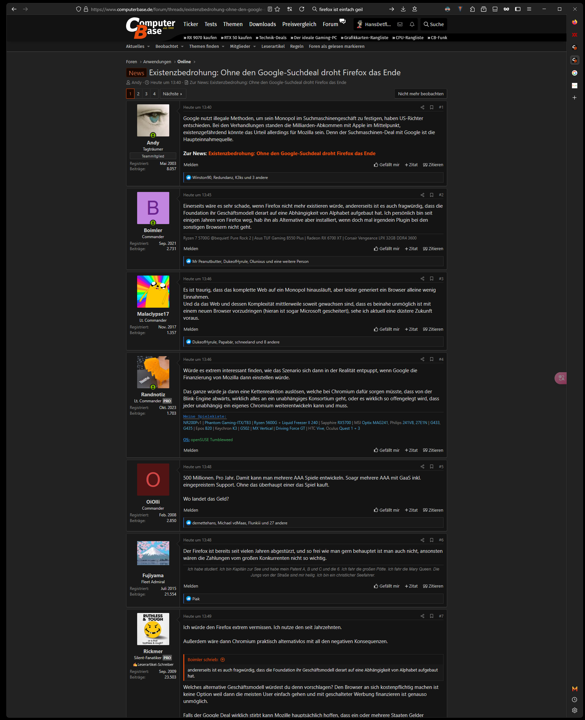Switch to the Firefox logo vertical tab
585x720 pixels.
click(x=575, y=22)
